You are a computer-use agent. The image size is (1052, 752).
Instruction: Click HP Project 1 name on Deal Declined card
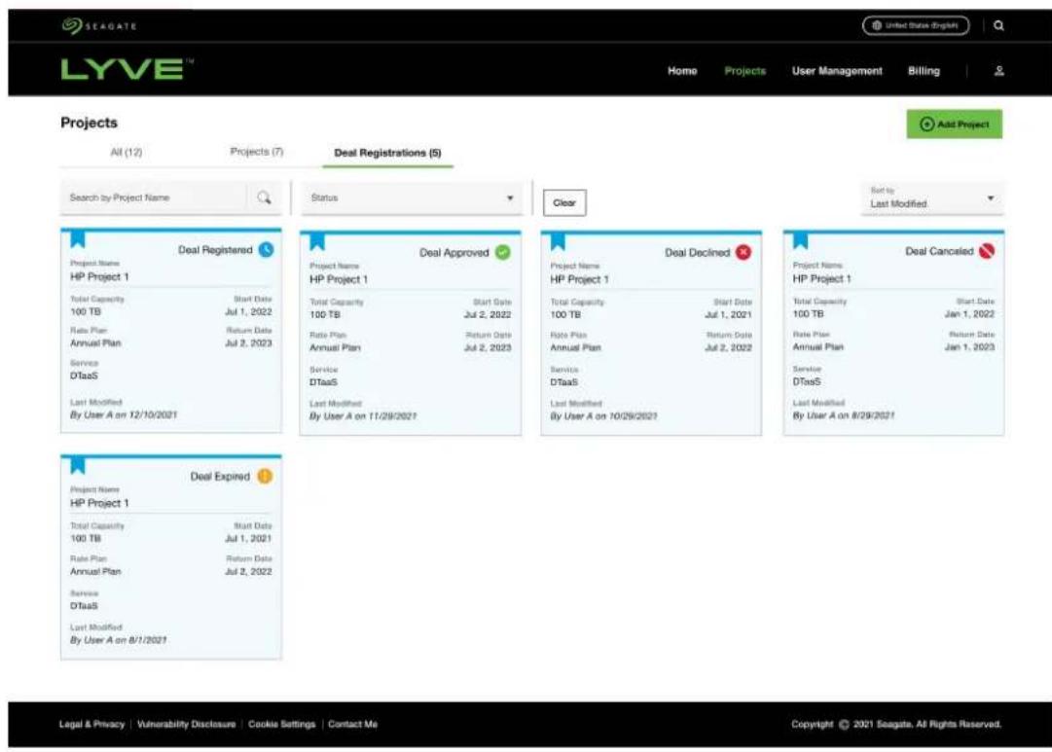tap(580, 279)
